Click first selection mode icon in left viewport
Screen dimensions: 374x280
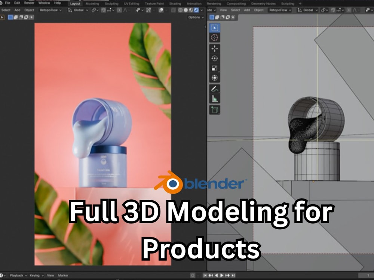[10, 17]
